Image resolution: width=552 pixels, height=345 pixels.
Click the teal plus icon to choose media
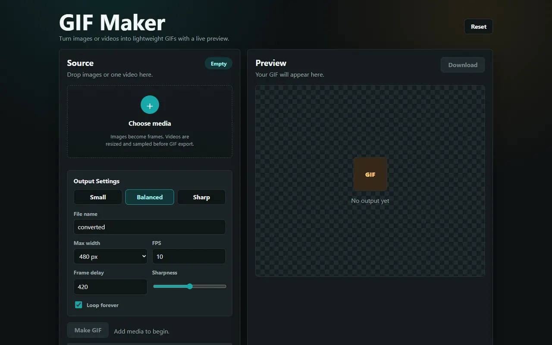point(150,105)
